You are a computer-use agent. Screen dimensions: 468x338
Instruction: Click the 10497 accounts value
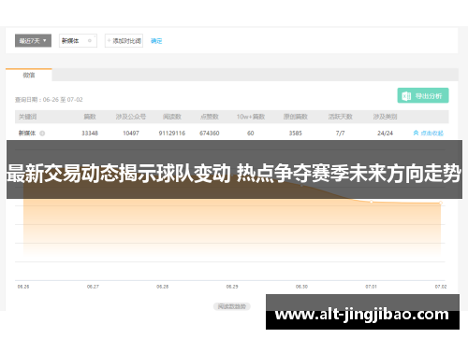pos(131,134)
